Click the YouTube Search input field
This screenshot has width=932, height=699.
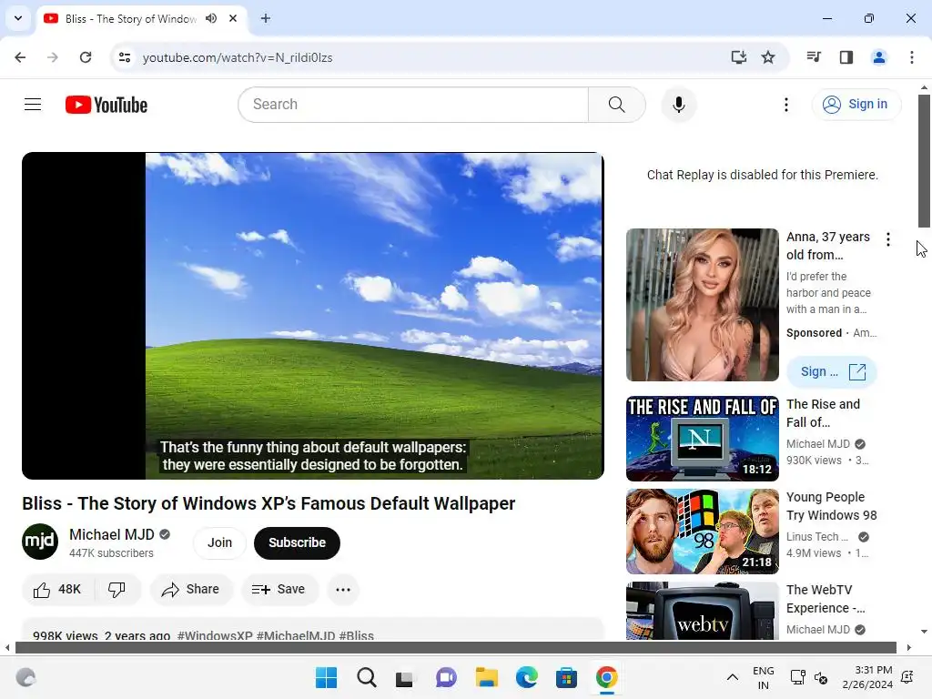coord(413,105)
